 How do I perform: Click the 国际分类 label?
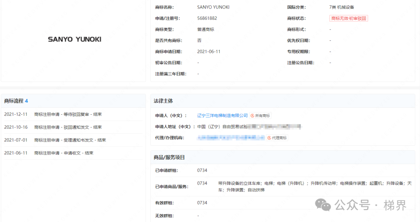(x=296, y=7)
